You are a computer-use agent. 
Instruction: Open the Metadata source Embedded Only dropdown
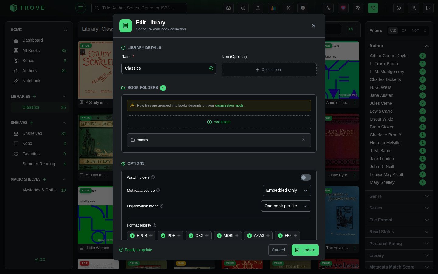coord(287,190)
